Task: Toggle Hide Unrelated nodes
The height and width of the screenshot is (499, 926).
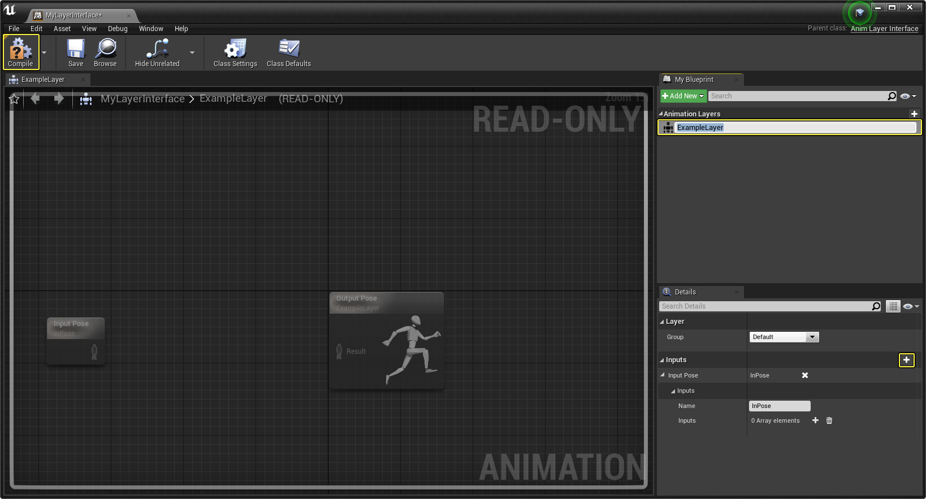Action: (x=157, y=53)
